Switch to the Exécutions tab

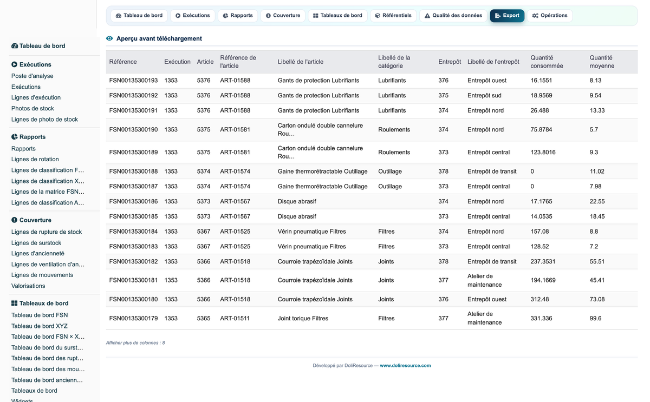click(x=192, y=16)
